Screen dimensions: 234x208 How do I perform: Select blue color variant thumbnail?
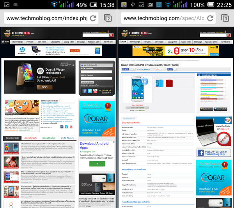point(160,83)
